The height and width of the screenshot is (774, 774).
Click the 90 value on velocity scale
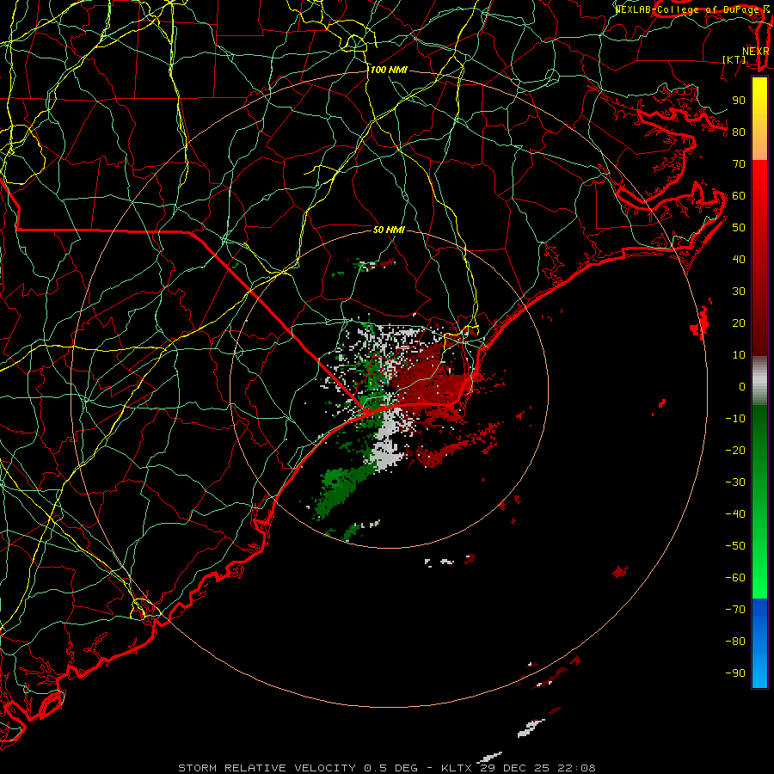coord(739,101)
